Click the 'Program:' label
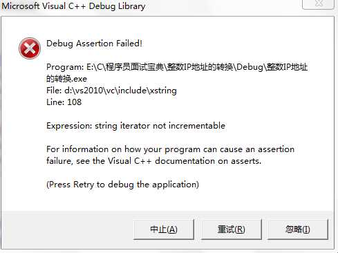Viewport: 338px width, 253px height. 65,67
